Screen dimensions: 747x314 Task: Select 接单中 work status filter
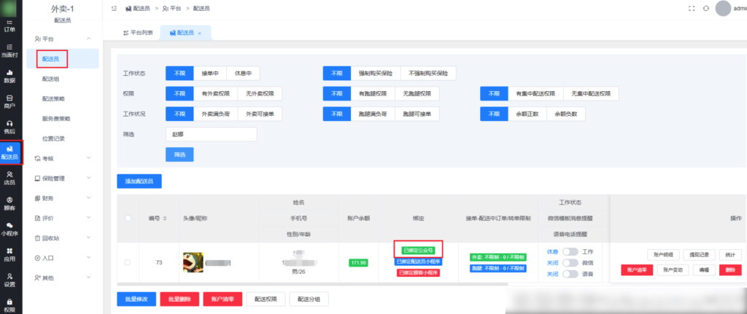point(210,74)
